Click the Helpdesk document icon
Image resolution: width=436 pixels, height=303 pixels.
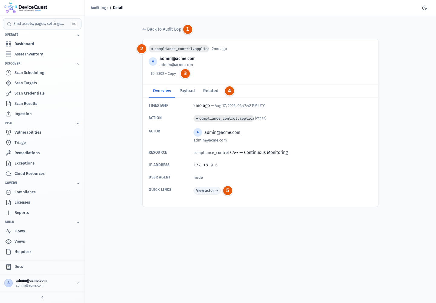[8, 252]
